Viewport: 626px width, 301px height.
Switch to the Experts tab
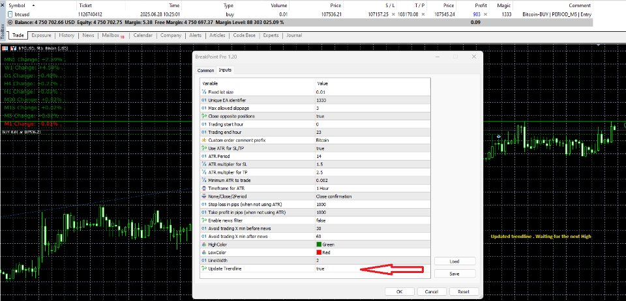click(271, 36)
